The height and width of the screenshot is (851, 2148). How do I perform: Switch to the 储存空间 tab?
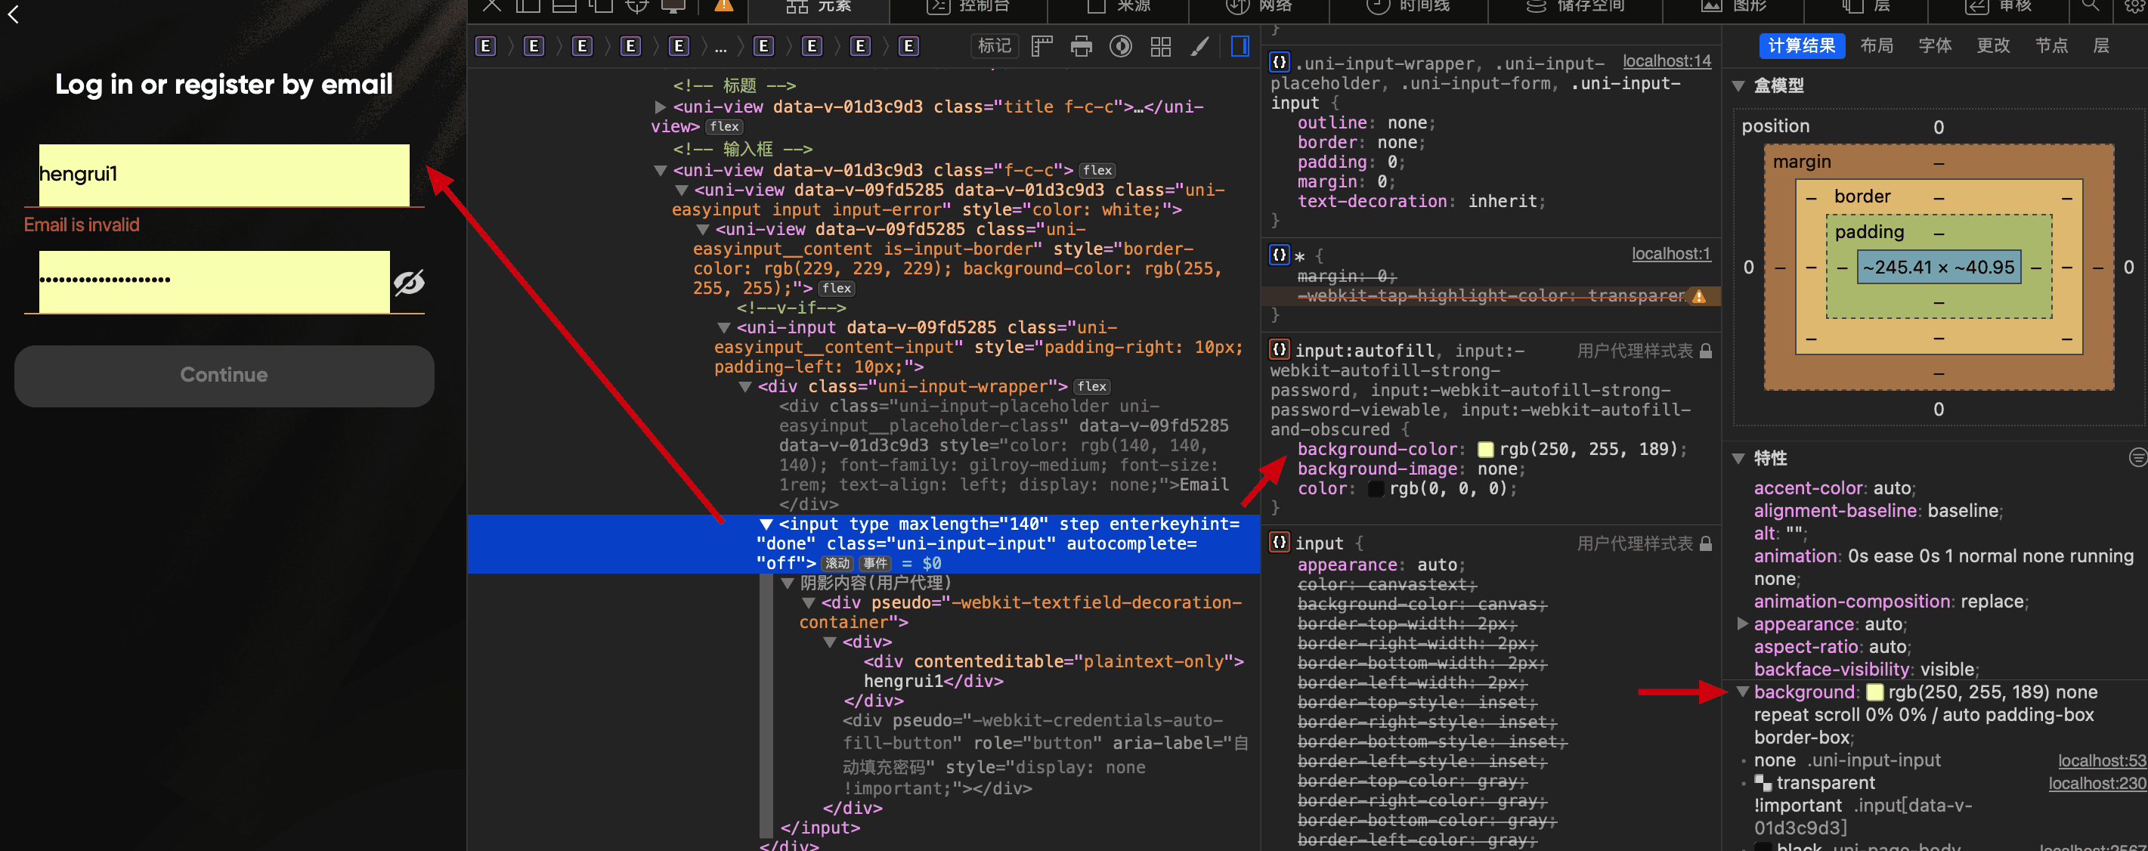click(1575, 7)
